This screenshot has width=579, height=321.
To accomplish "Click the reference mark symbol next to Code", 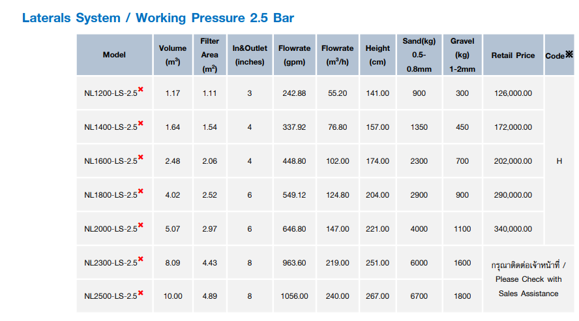I will (569, 55).
